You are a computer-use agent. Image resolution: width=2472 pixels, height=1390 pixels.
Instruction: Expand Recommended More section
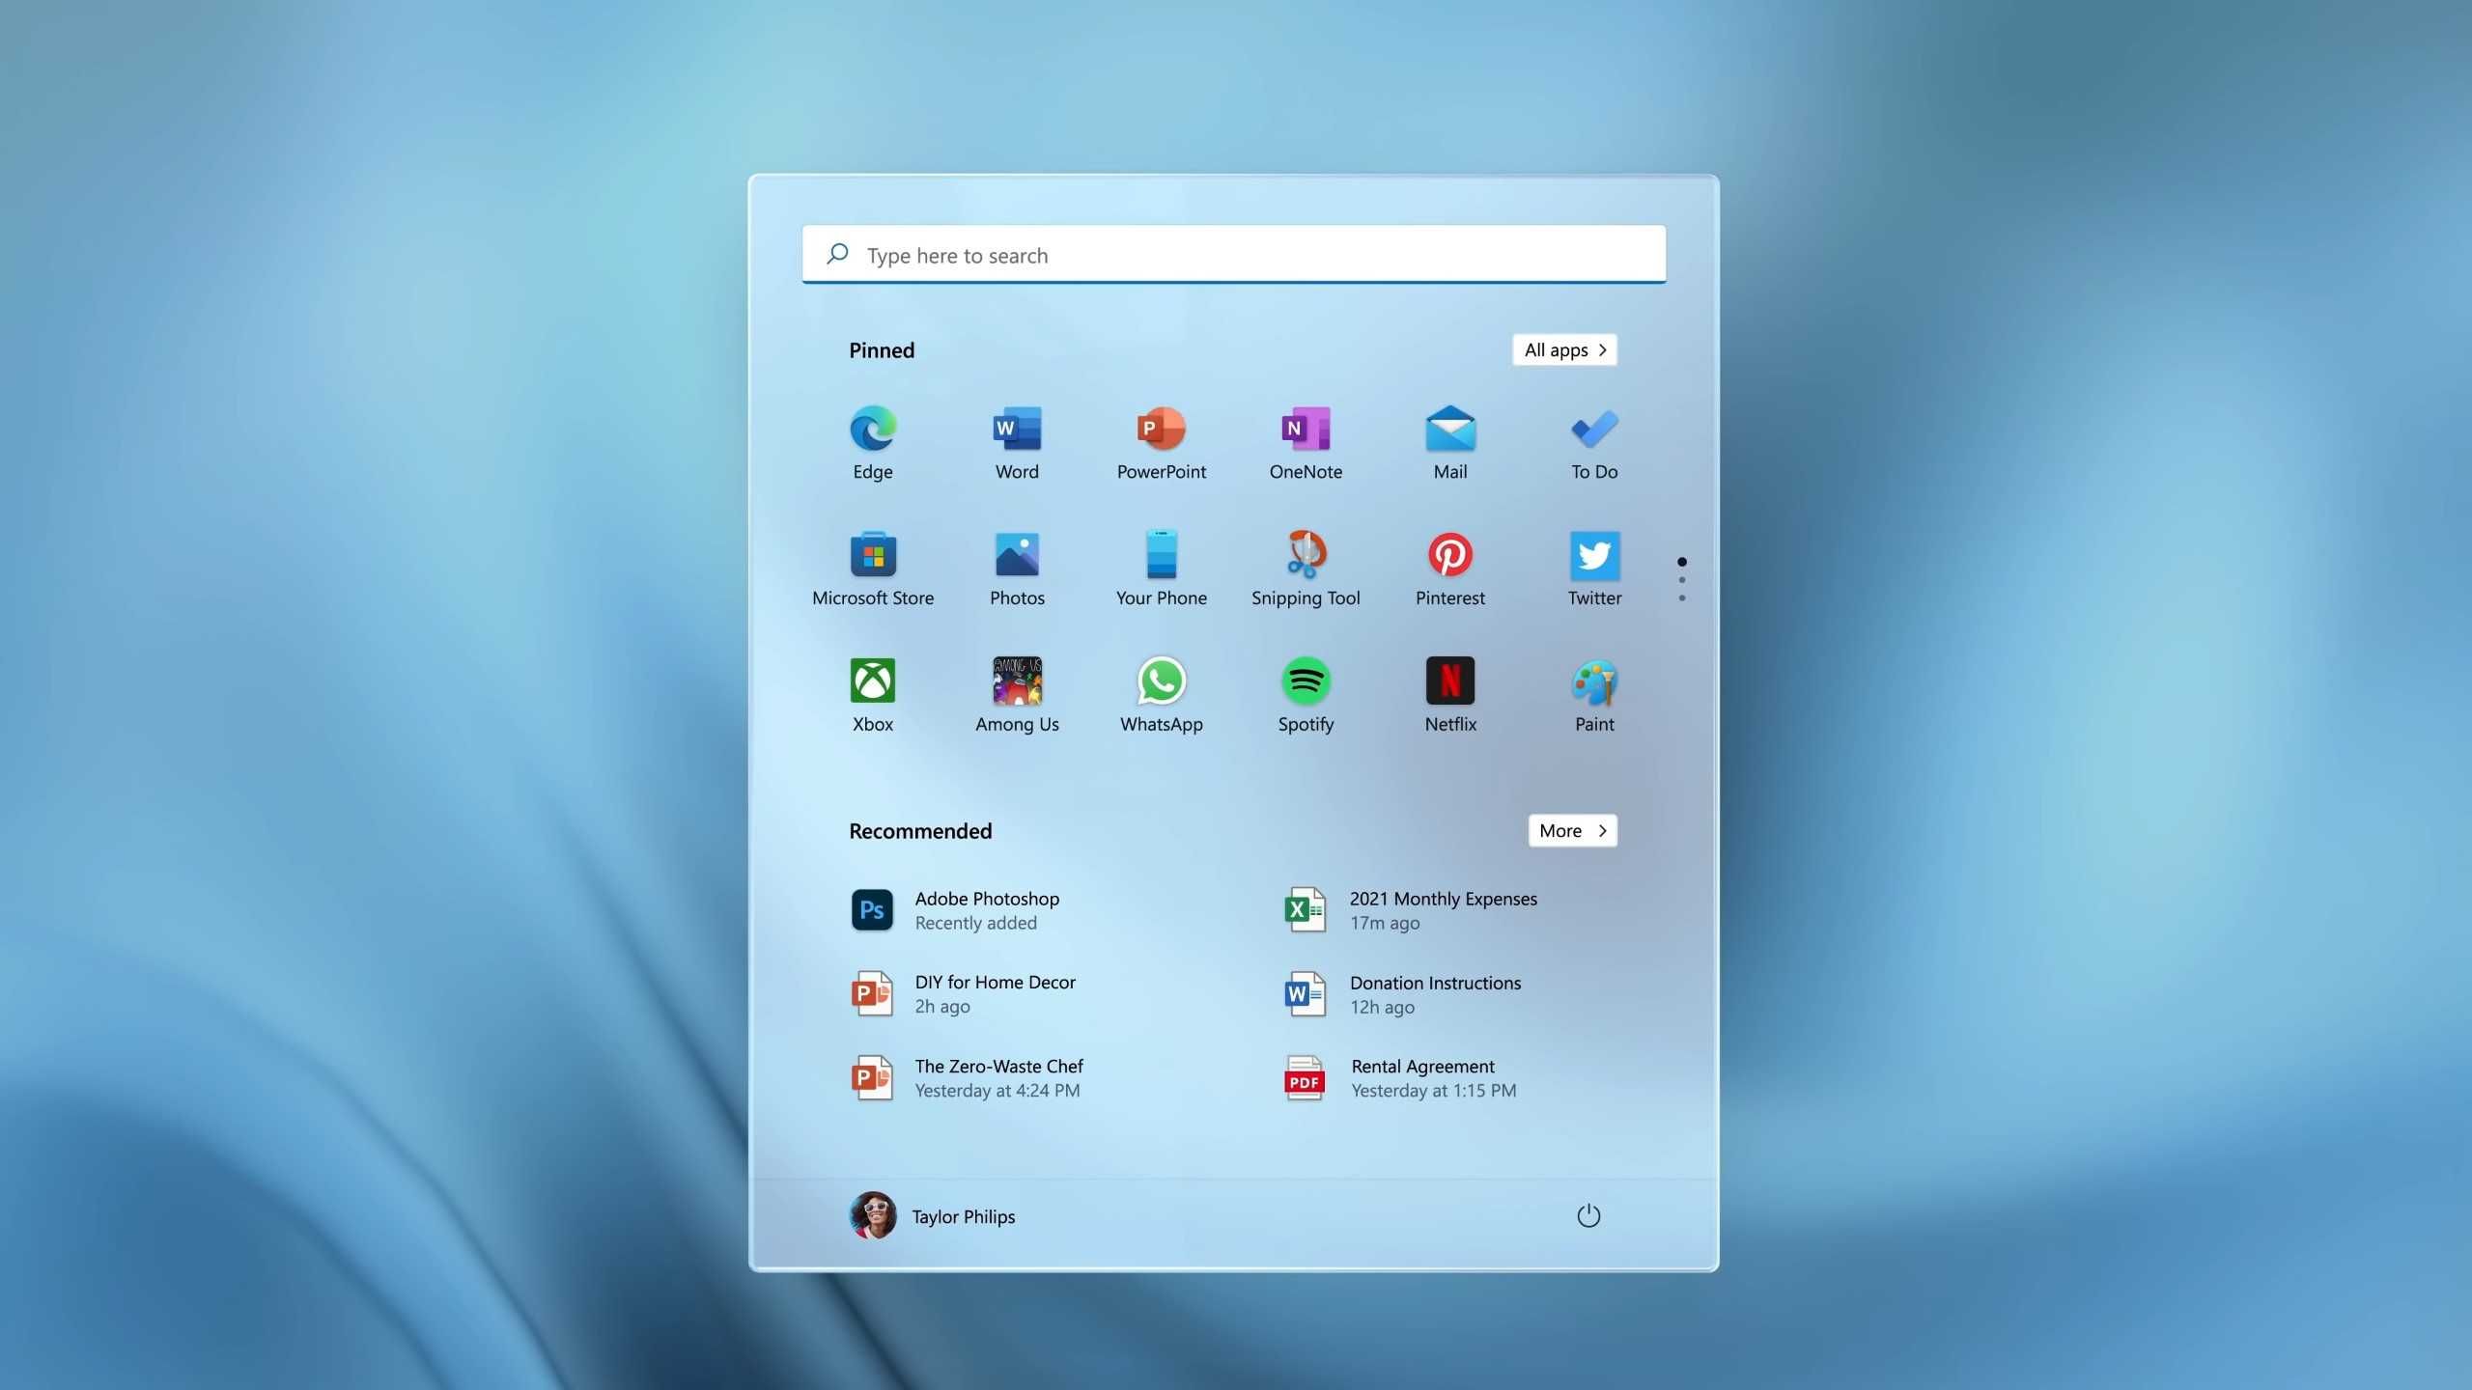[x=1570, y=830]
